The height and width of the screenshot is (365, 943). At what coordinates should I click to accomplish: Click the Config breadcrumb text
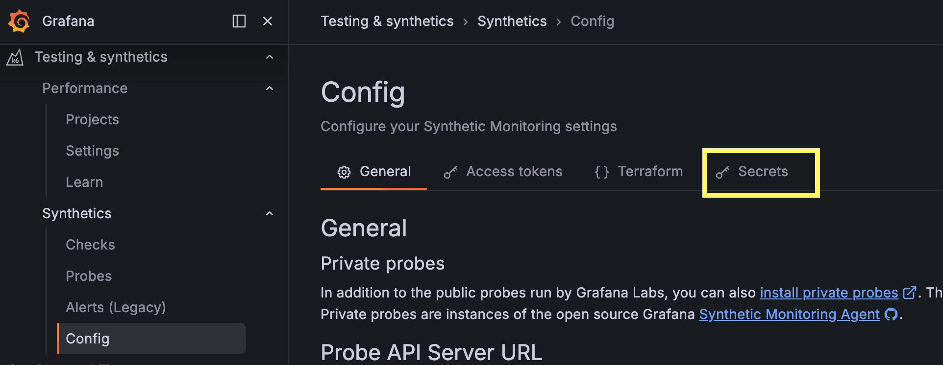(x=593, y=21)
